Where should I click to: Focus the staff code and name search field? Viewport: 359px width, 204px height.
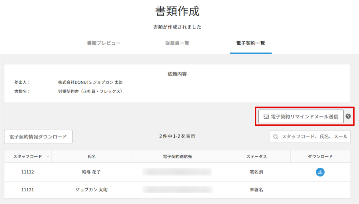click(x=314, y=137)
